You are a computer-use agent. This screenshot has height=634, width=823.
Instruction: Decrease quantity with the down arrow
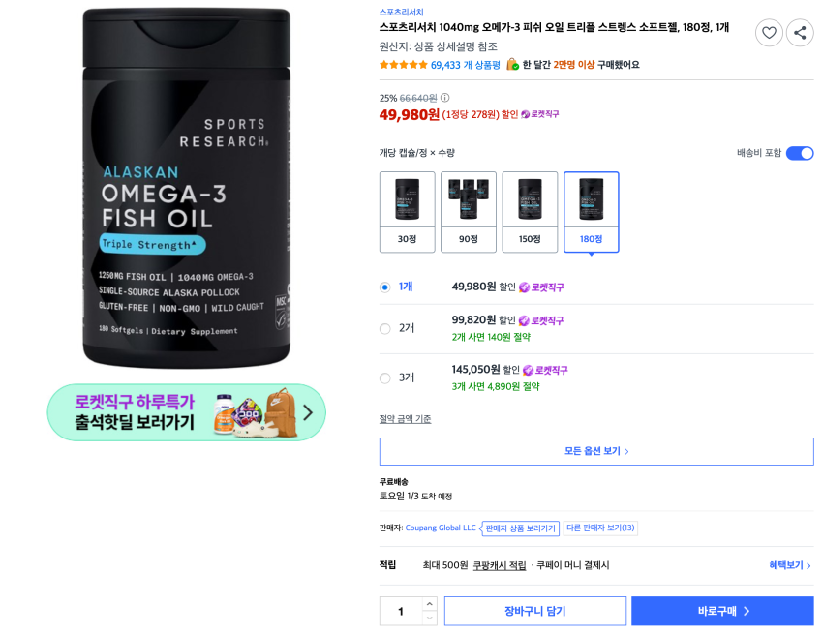point(430,618)
